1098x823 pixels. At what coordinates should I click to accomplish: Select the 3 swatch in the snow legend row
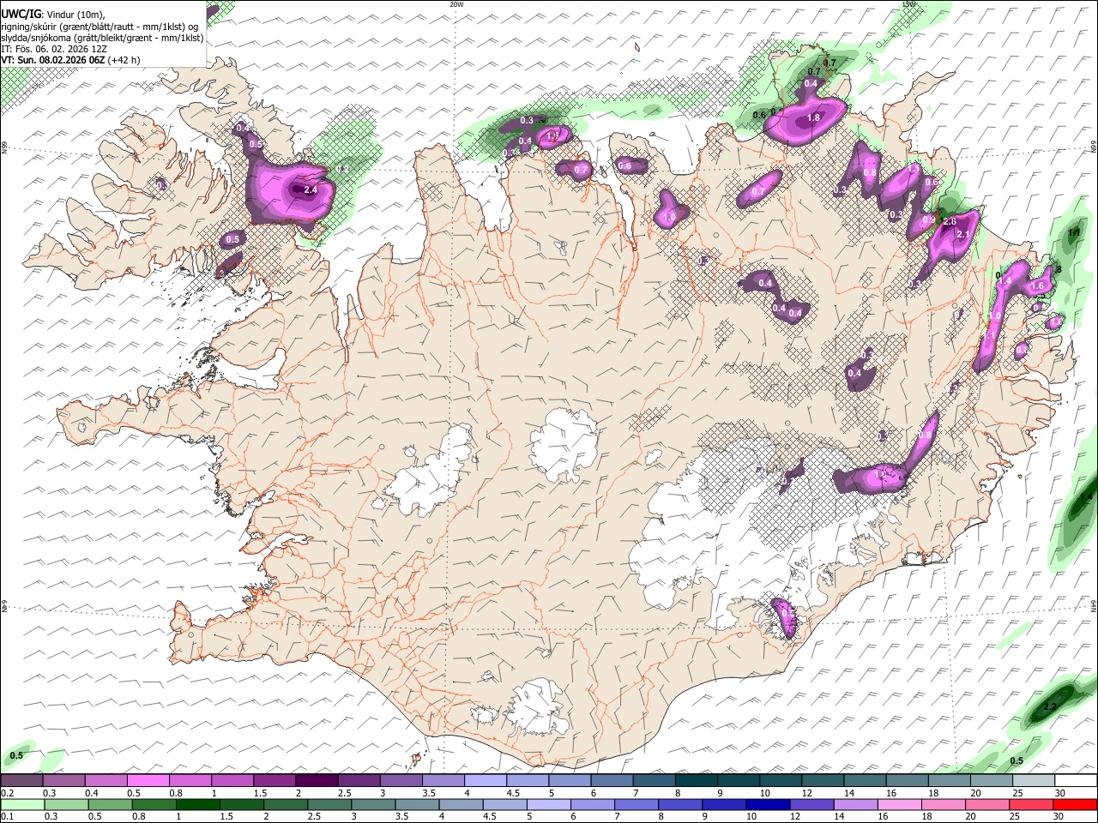401,781
